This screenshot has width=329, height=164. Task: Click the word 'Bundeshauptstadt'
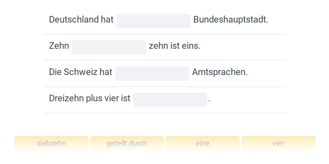click(x=230, y=20)
